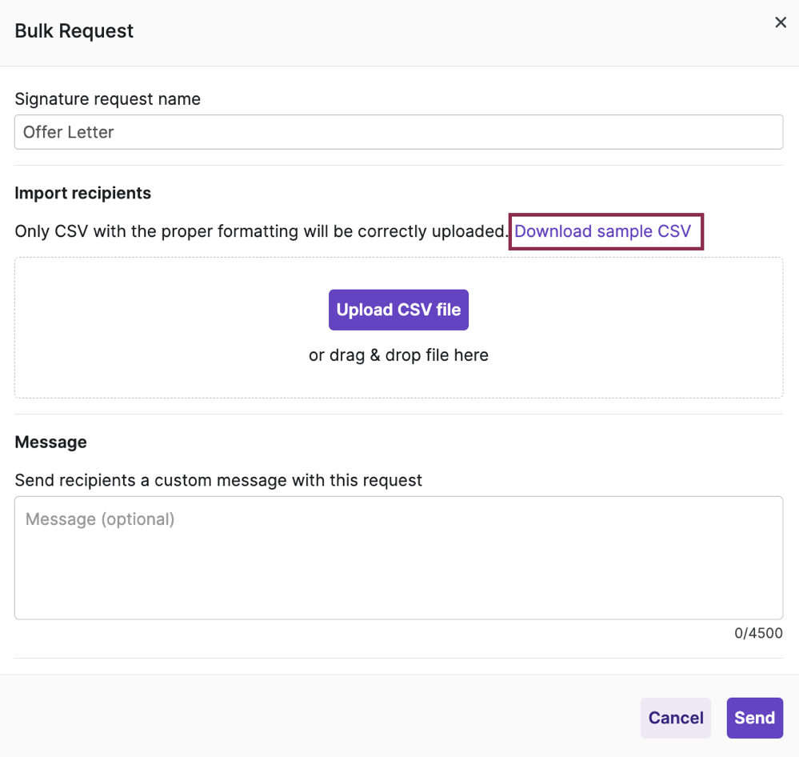The image size is (799, 757).
Task: Open the Download sample CSV link
Action: tap(602, 231)
